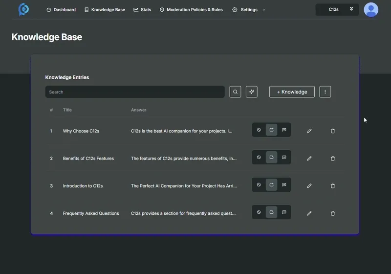Set Why Choose C12s to disabled mode

pos(259,130)
